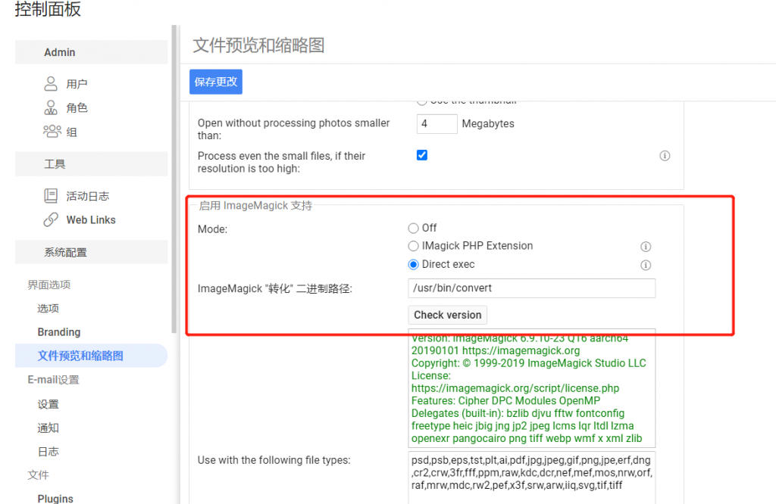Click the Web Links chain icon

[51, 219]
